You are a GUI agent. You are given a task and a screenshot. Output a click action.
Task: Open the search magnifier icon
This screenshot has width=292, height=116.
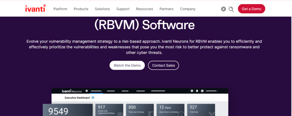[x=231, y=9]
